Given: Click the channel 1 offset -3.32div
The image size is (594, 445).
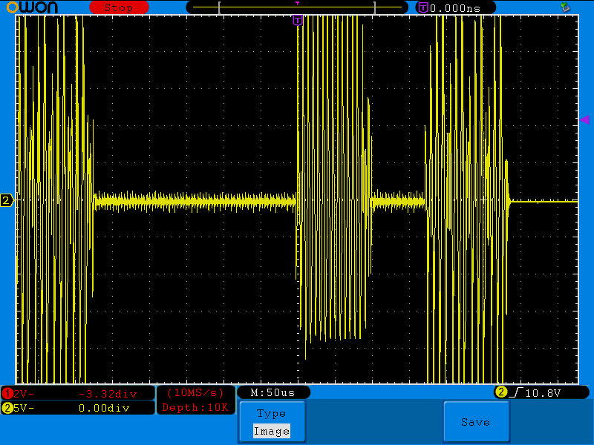Looking at the screenshot, I should (x=108, y=394).
